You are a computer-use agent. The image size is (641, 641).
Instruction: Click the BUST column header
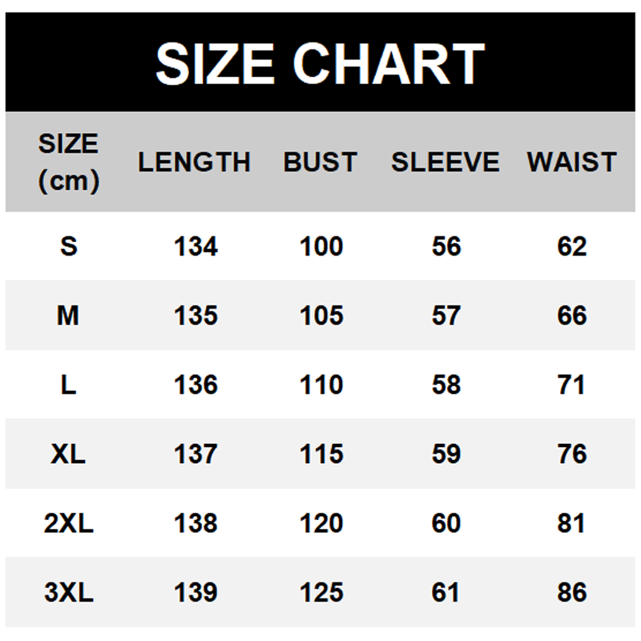click(320, 163)
